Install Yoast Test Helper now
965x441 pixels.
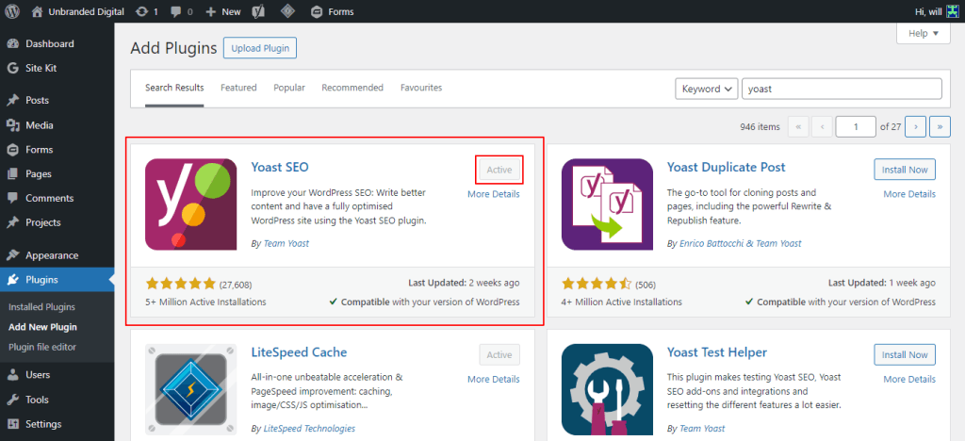905,355
